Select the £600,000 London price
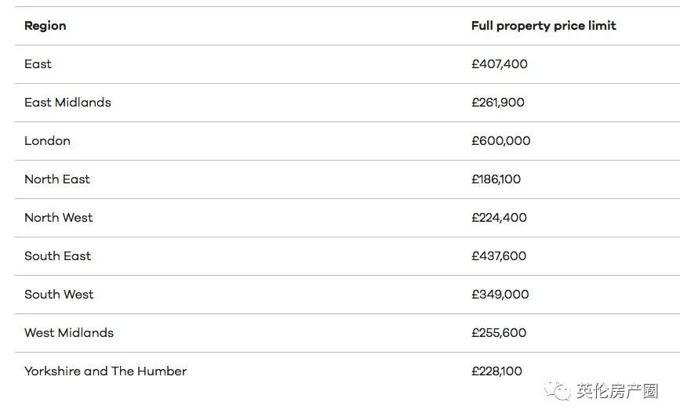The image size is (680, 420). (501, 141)
